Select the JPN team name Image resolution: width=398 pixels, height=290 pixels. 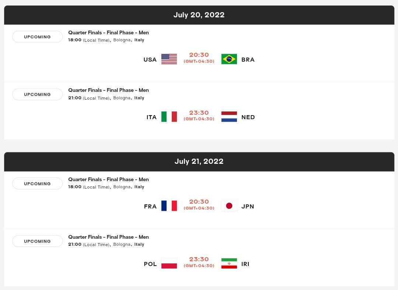point(248,206)
